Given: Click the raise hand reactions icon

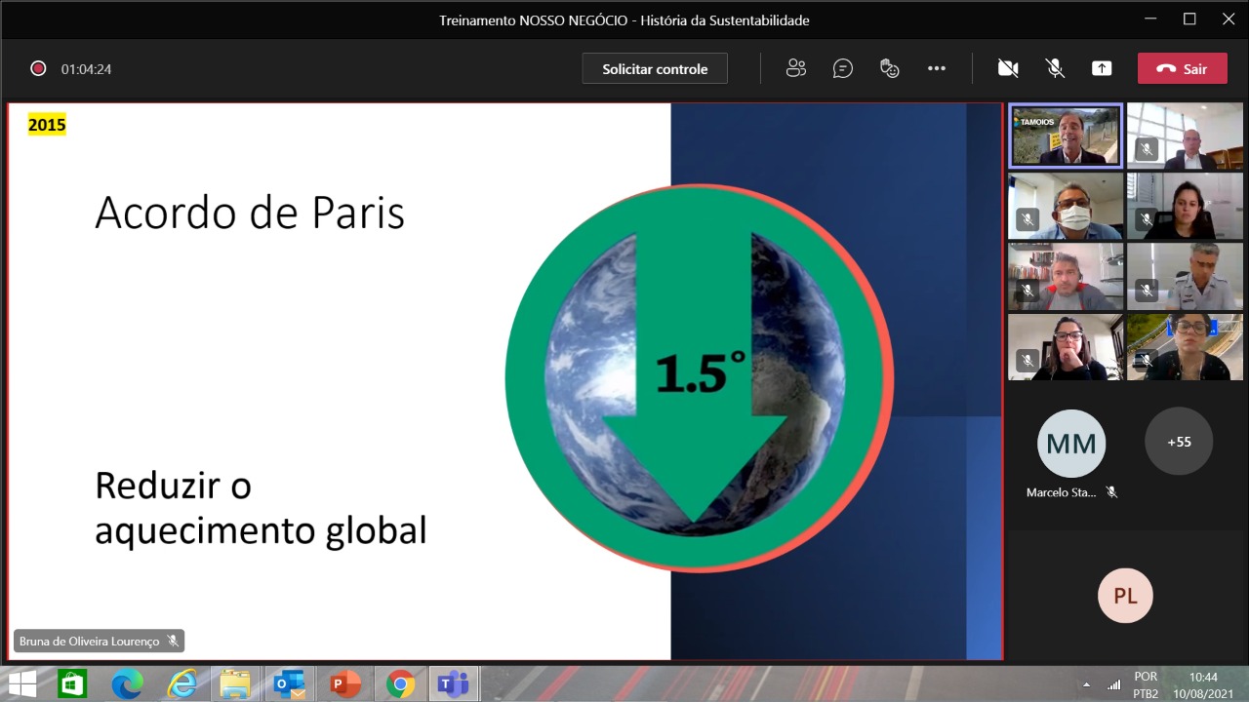Looking at the screenshot, I should click(889, 68).
